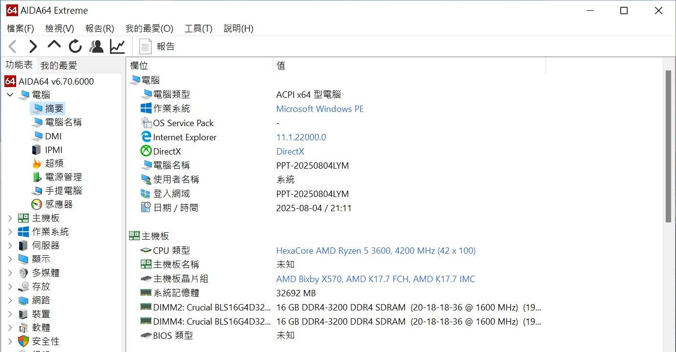Click the Windows logo icon beside 作業系統 in the tree
Image resolution: width=676 pixels, height=352 pixels.
click(23, 232)
